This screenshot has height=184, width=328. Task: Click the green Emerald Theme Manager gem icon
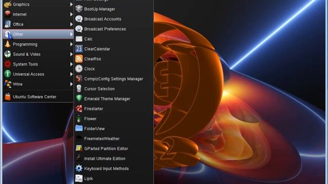click(x=79, y=99)
